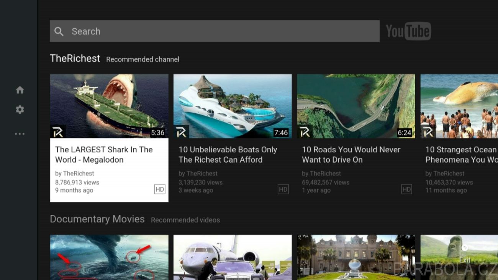Click '10 Roads You Would Never Want' title
This screenshot has width=498, height=280.
351,155
